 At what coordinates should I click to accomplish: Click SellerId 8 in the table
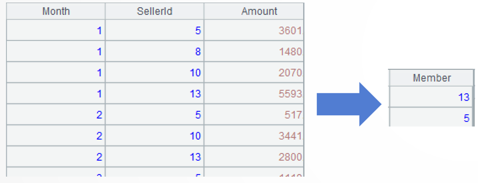click(155, 51)
